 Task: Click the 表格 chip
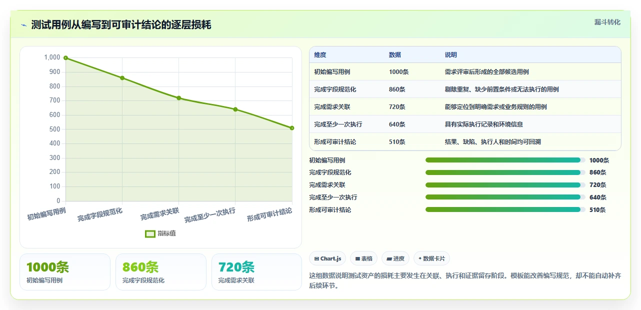[x=363, y=258]
